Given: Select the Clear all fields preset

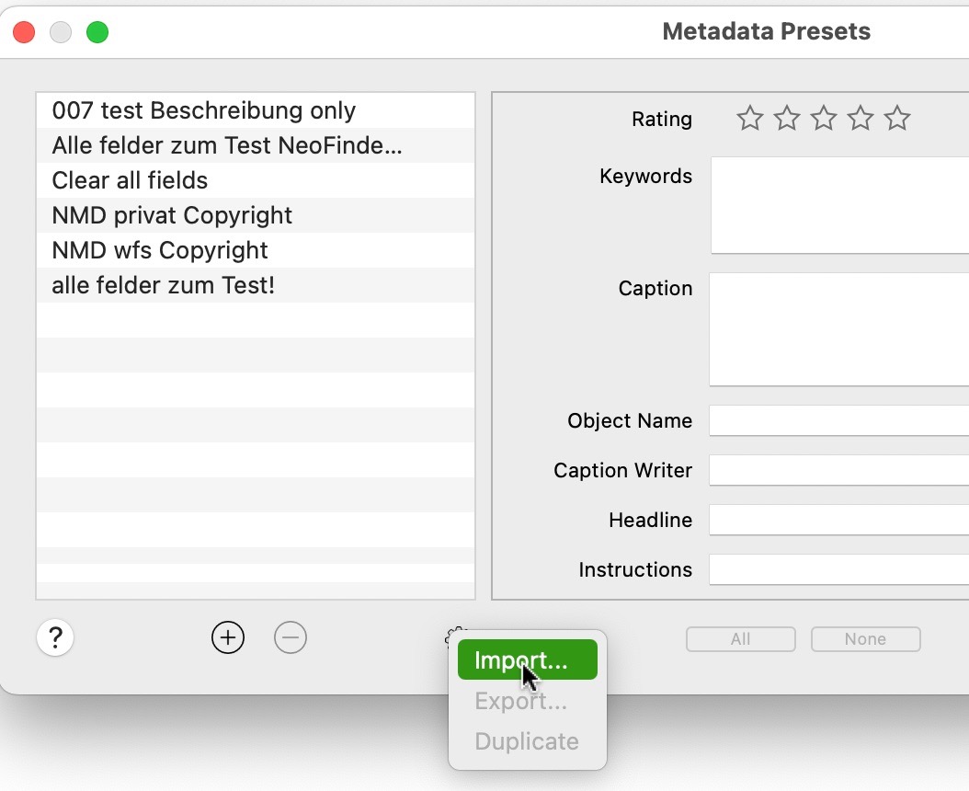Looking at the screenshot, I should pos(129,180).
